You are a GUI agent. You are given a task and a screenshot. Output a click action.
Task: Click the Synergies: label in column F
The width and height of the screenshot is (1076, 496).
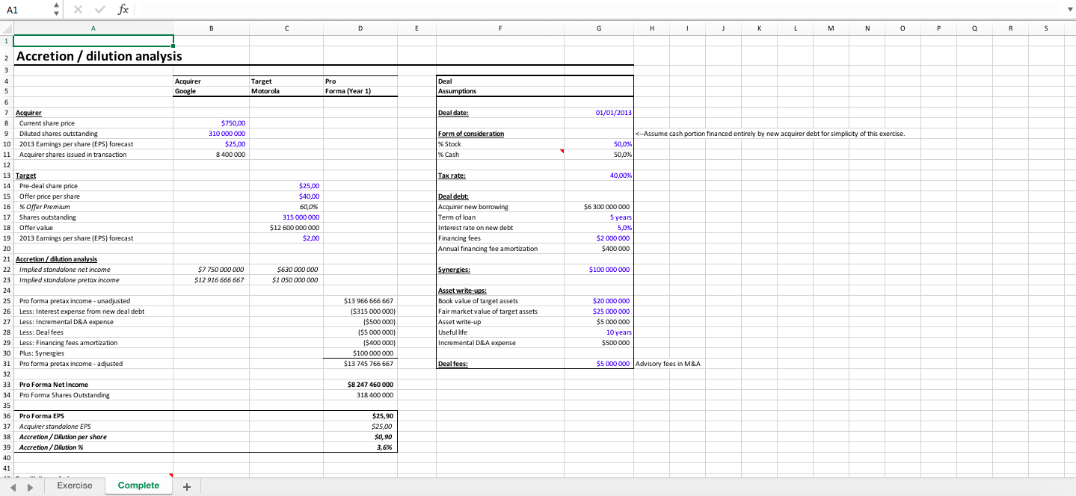click(454, 269)
